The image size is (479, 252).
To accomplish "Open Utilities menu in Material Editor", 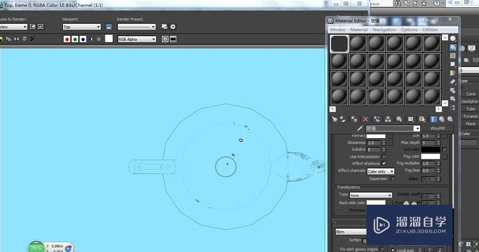I will tap(430, 30).
